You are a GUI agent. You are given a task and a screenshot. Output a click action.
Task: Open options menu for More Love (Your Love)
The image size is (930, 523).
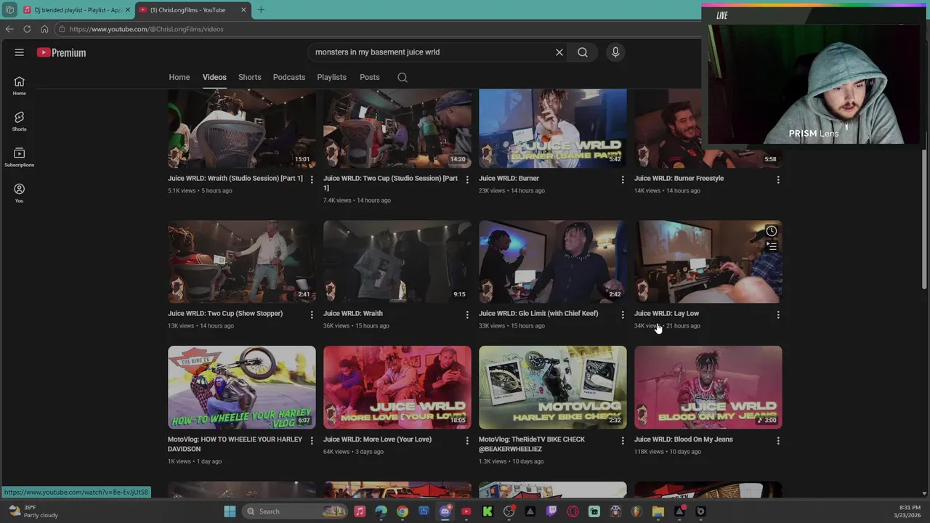467,440
